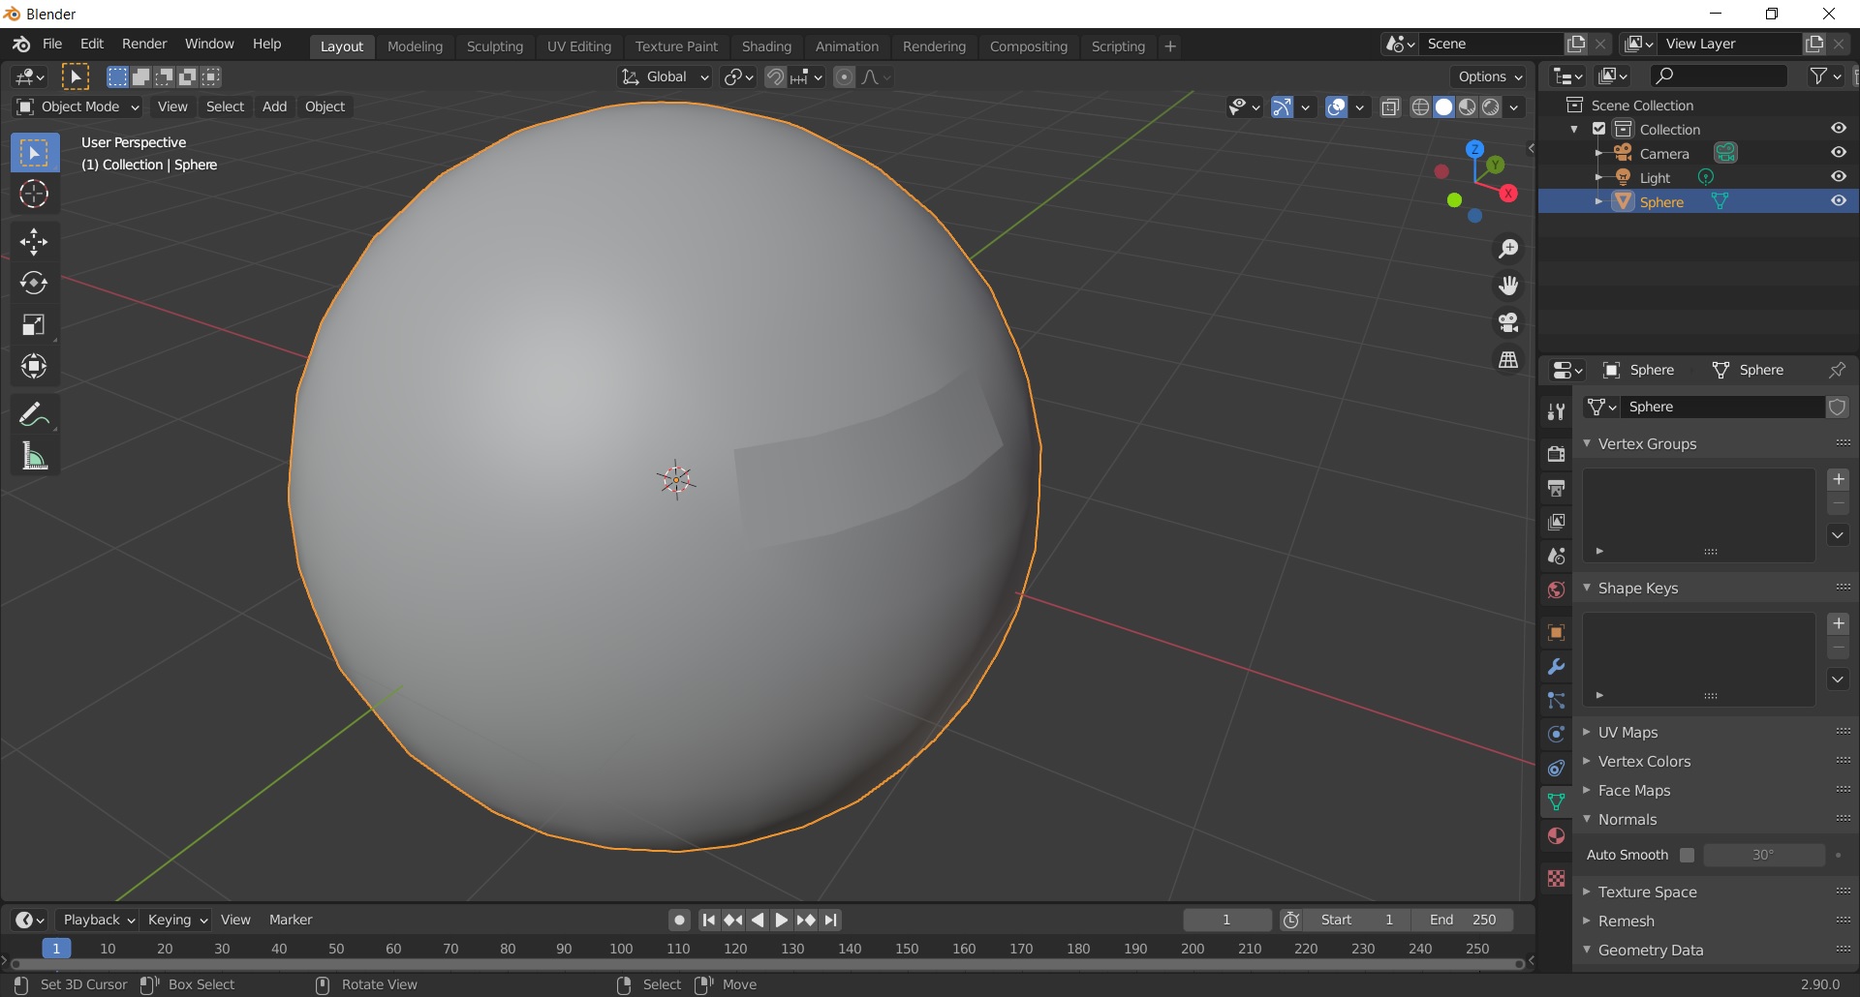Activate the Rotate tool
Image resolution: width=1860 pixels, height=997 pixels.
tap(34, 283)
